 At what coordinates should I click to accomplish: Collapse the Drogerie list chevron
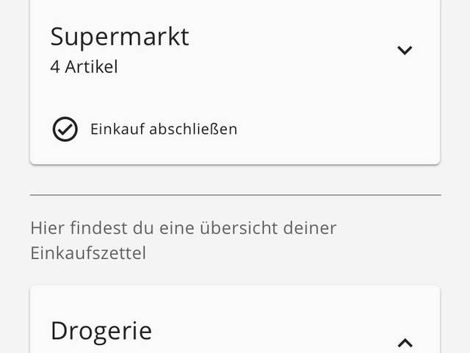(x=405, y=342)
